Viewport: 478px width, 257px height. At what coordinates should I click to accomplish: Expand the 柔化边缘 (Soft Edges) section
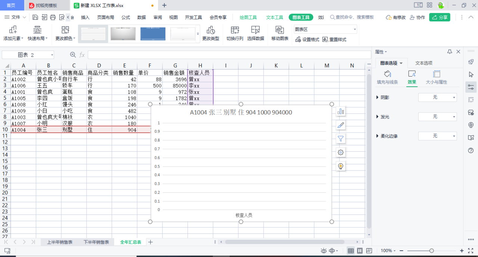point(387,136)
